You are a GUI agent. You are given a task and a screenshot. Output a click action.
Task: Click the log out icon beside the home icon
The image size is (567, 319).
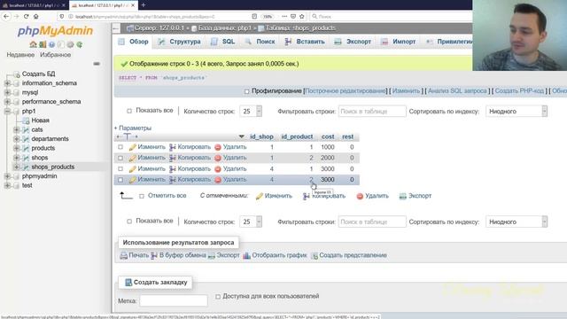43,44
